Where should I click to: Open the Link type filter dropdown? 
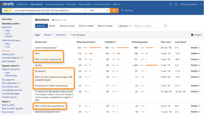(x=125, y=26)
